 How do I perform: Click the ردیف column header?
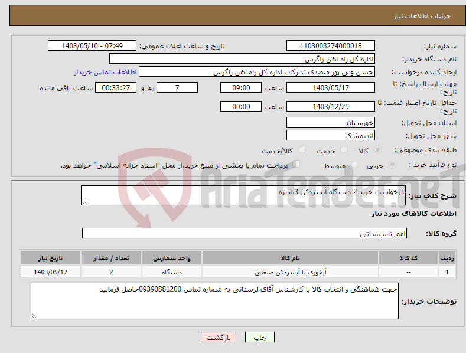(447, 258)
